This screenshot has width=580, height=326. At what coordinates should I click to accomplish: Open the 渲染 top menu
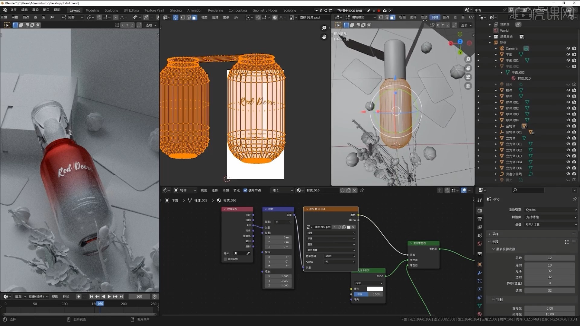coord(35,10)
